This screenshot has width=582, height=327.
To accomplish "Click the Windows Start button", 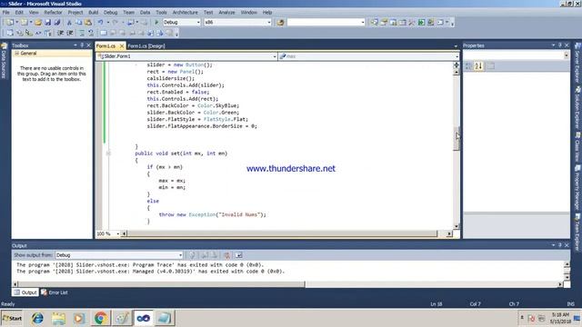I will [x=12, y=318].
